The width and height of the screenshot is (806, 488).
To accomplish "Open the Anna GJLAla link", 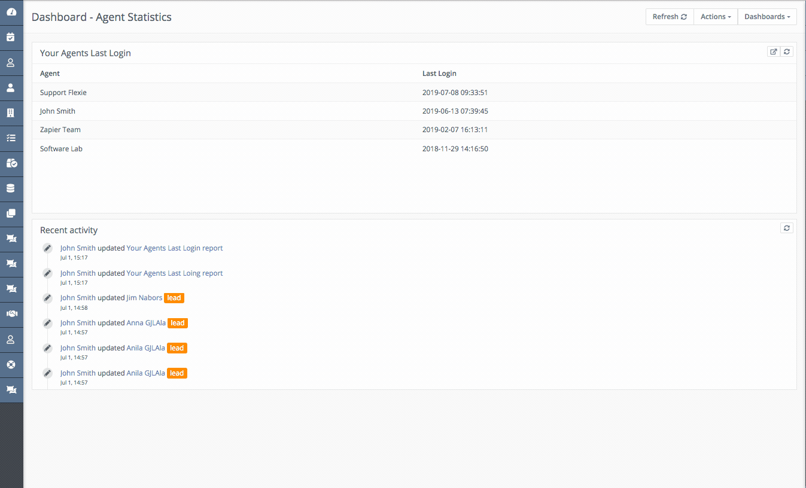I will (x=146, y=323).
